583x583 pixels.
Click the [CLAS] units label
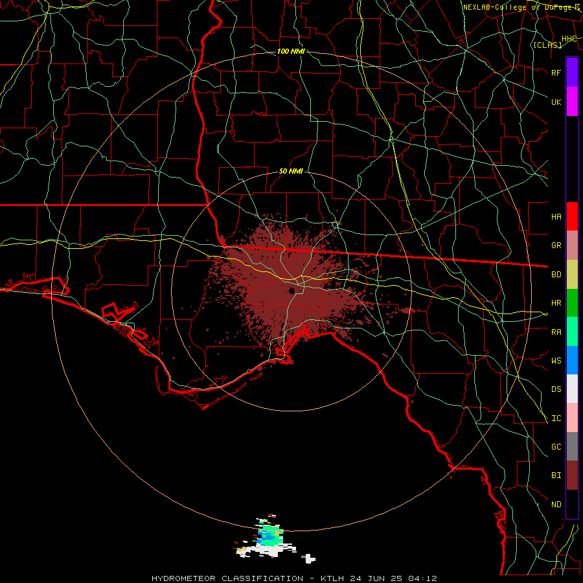click(x=547, y=45)
